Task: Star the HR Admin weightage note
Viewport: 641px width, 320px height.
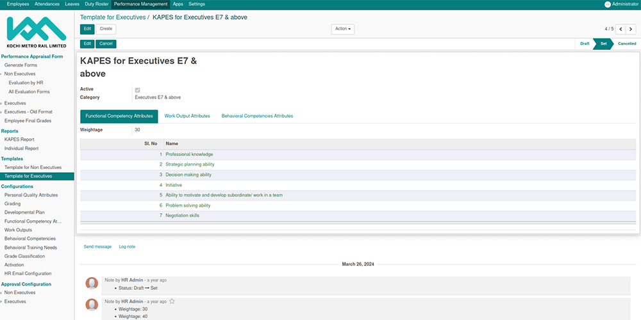Action: (172, 301)
